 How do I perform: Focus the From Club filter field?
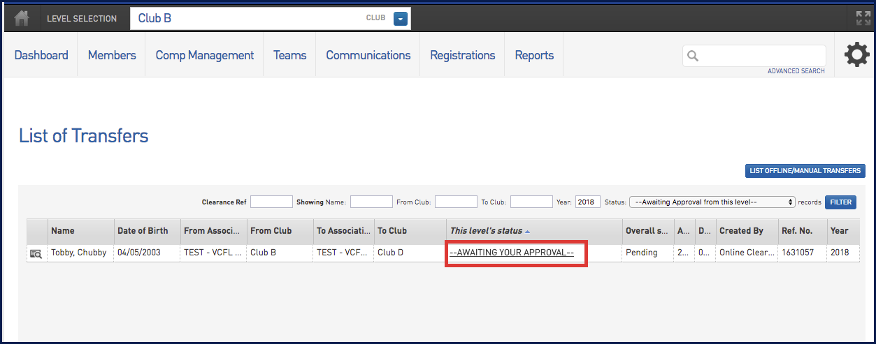(456, 202)
